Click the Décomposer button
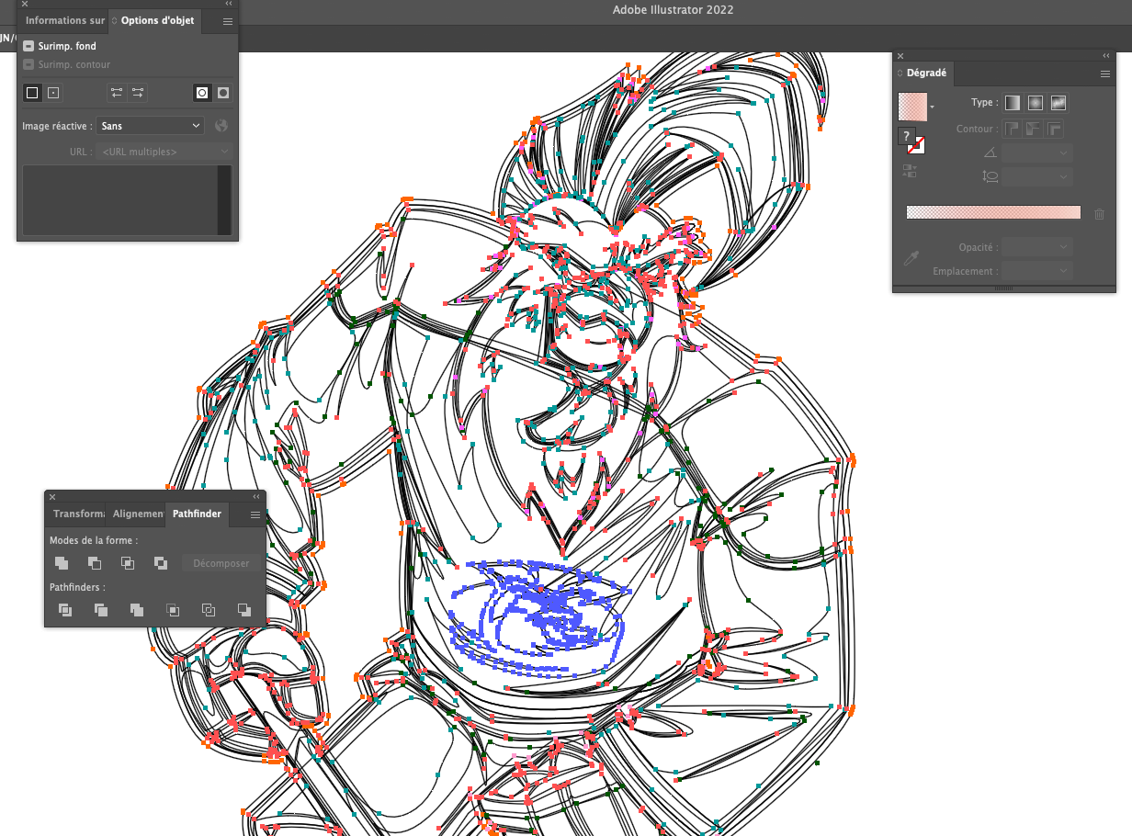Image resolution: width=1132 pixels, height=836 pixels. pyautogui.click(x=221, y=563)
